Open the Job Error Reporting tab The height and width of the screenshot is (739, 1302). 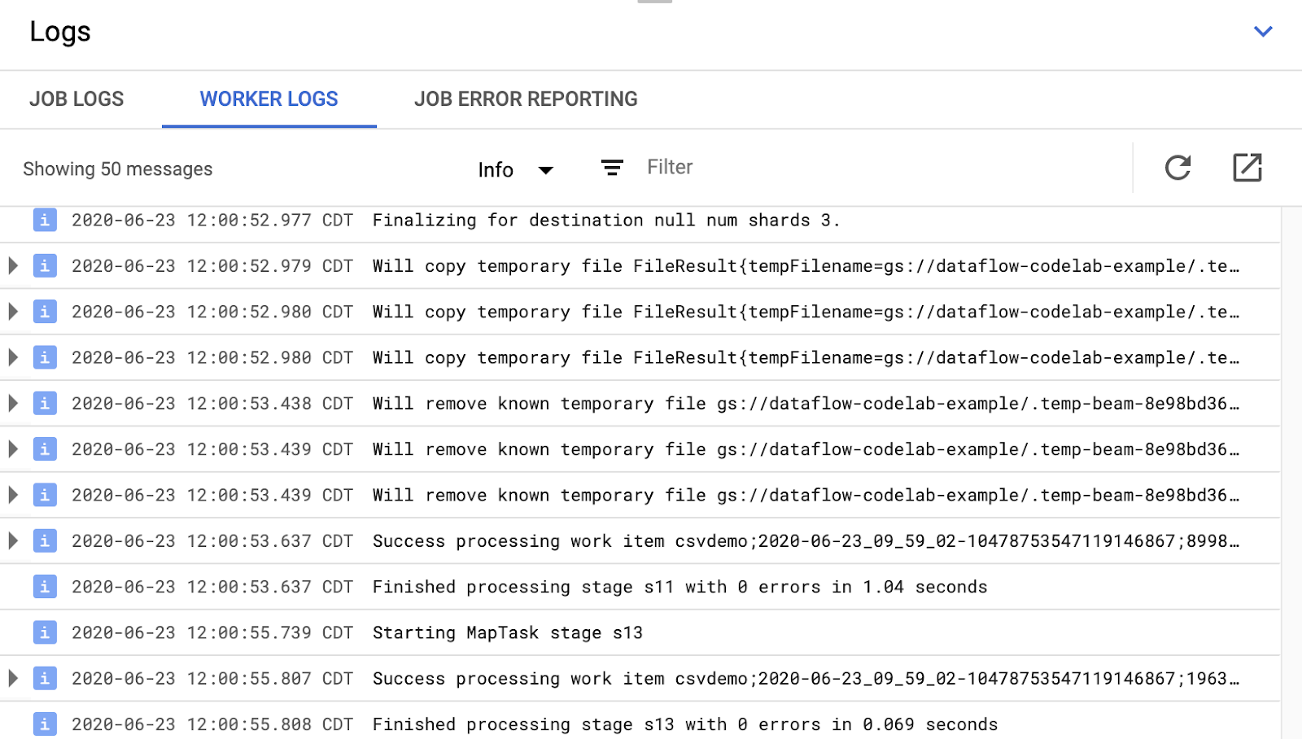(x=526, y=99)
